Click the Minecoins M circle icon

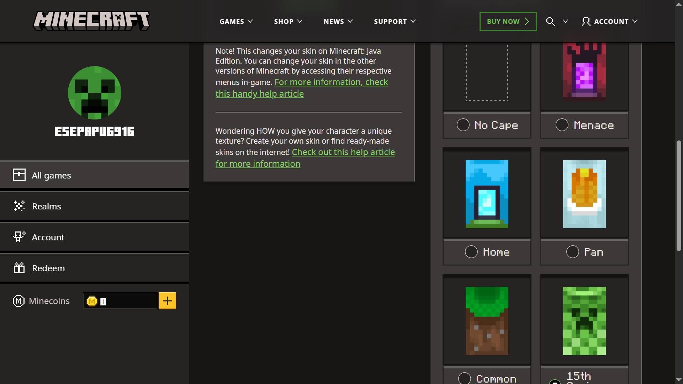click(x=18, y=301)
